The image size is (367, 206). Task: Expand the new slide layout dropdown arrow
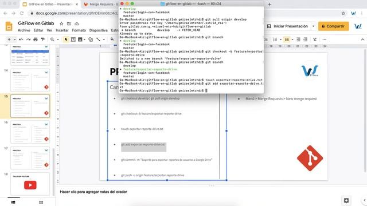pyautogui.click(x=14, y=39)
